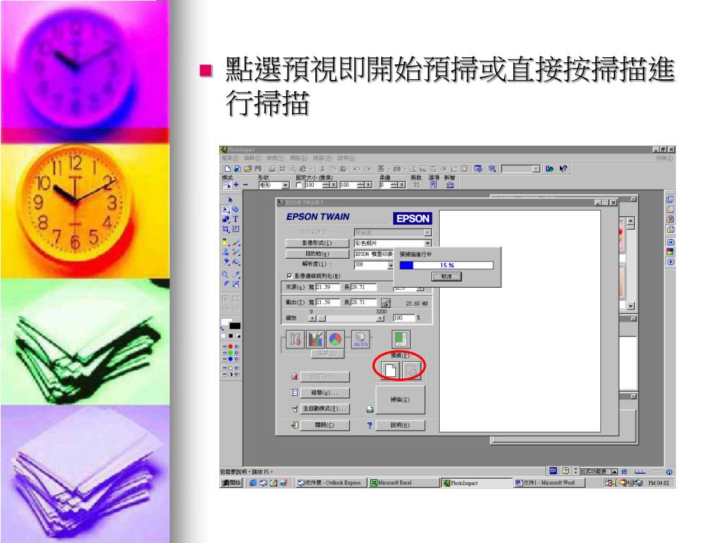Image resolution: width=724 pixels, height=543 pixels.
Task: Click the Internet Explorer quick launch icon
Action: (253, 483)
